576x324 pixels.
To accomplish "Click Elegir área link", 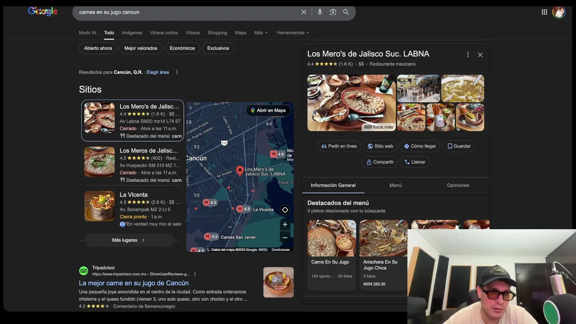I will click(157, 72).
